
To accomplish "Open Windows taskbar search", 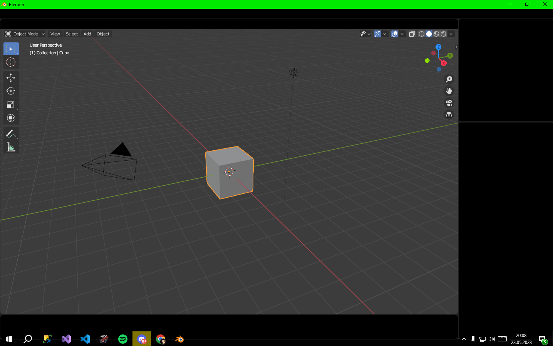I will 28,339.
